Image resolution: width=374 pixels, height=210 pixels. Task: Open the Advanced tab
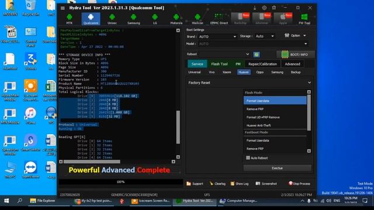pyautogui.click(x=292, y=64)
